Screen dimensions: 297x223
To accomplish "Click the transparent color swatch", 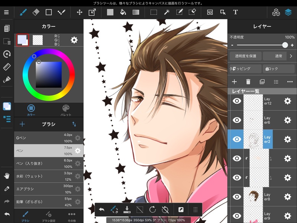I will (x=38, y=40).
